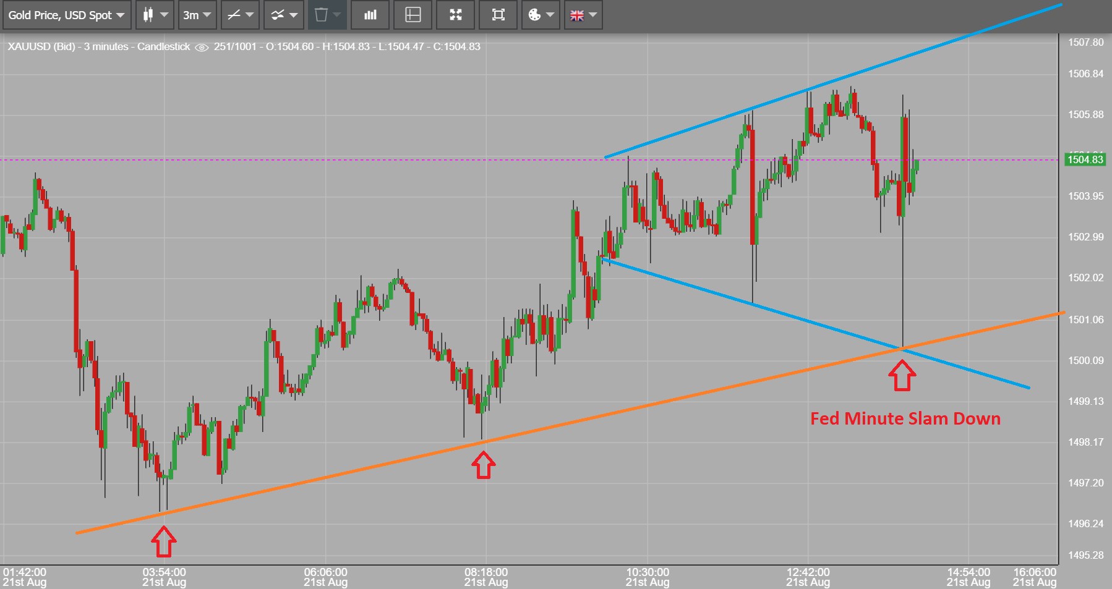
Task: Open the indicators and studies dropdown
Action: [283, 15]
